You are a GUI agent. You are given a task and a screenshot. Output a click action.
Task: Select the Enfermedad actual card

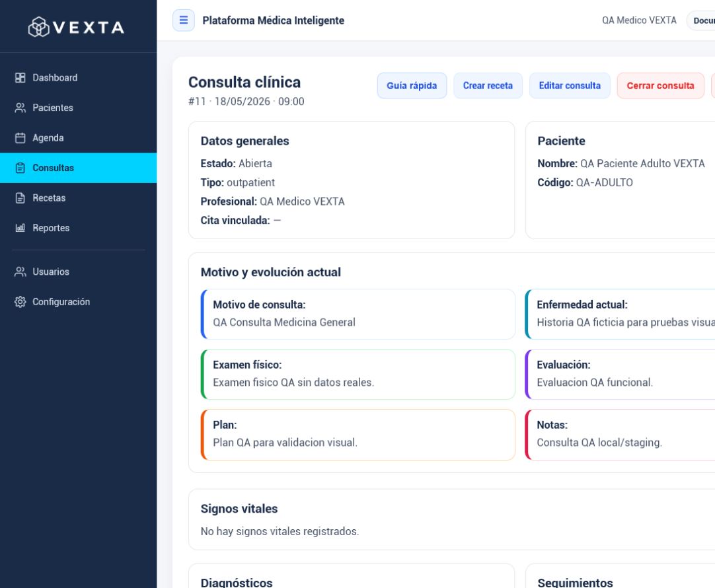tap(620, 314)
